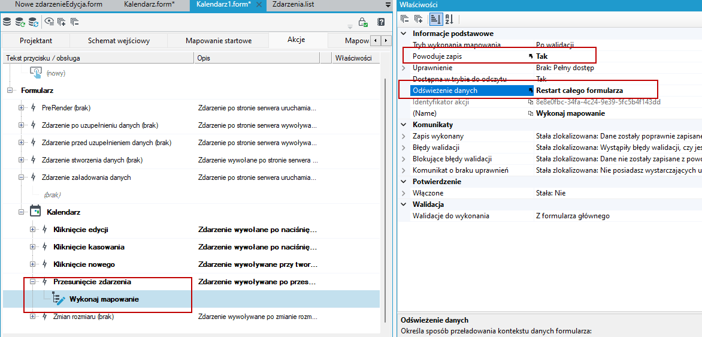Expand Zdarzenie po uzupełnieniu danych node
The height and width of the screenshot is (337, 702).
[x=21, y=125]
